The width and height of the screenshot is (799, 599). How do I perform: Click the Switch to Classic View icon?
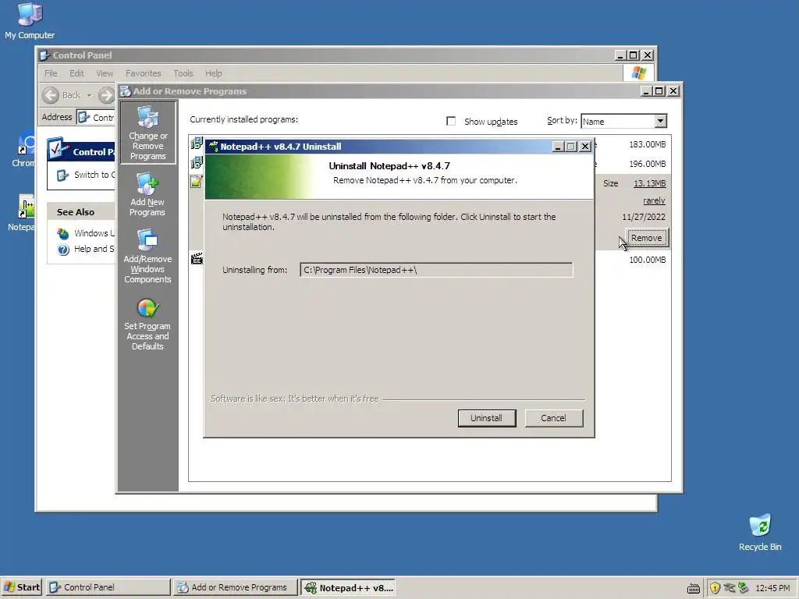coord(62,175)
